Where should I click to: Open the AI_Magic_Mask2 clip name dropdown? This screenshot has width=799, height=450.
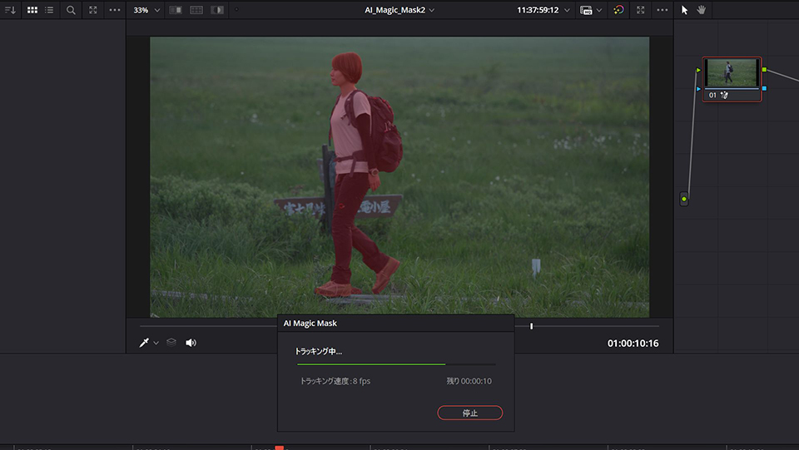399,10
